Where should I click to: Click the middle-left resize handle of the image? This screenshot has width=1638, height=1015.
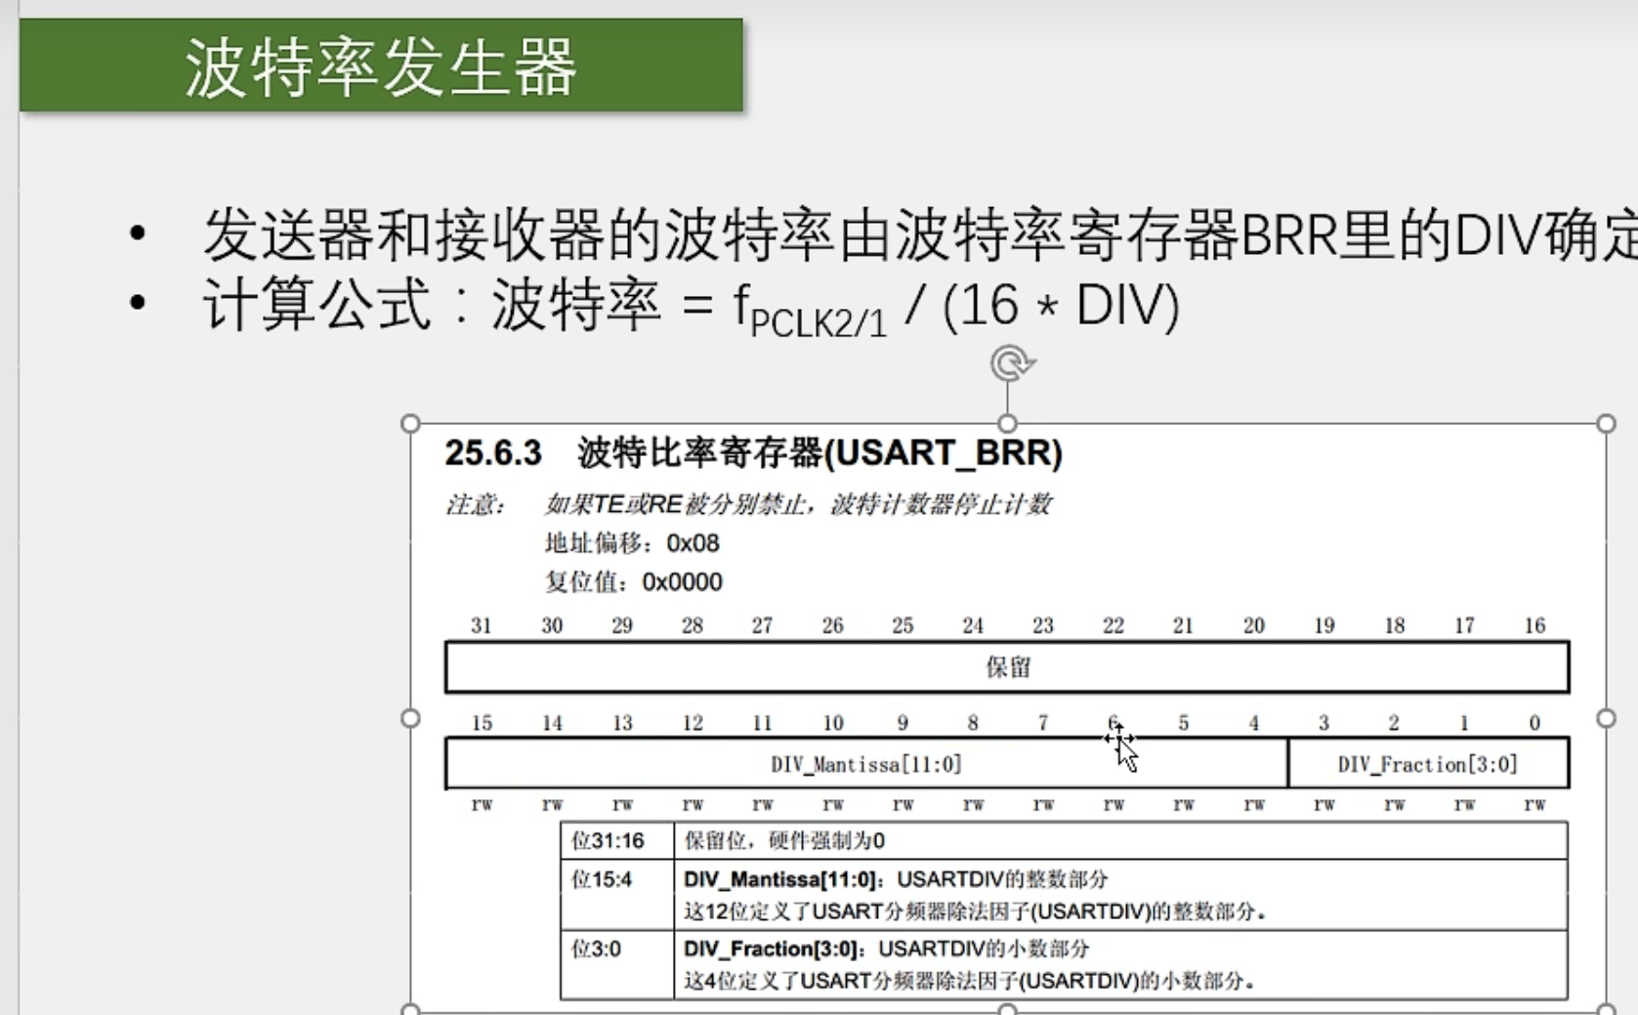410,718
